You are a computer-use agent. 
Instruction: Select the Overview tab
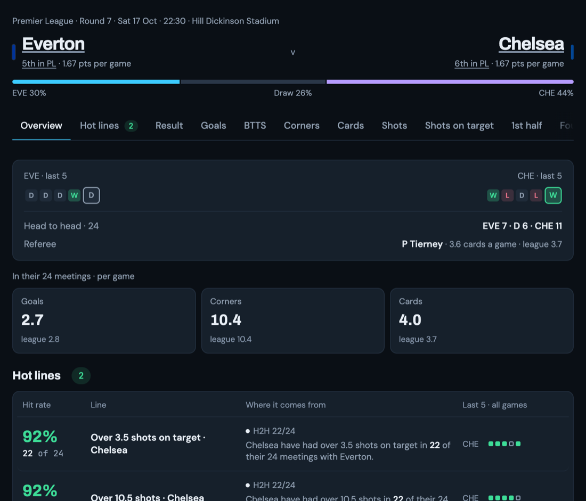click(x=42, y=126)
